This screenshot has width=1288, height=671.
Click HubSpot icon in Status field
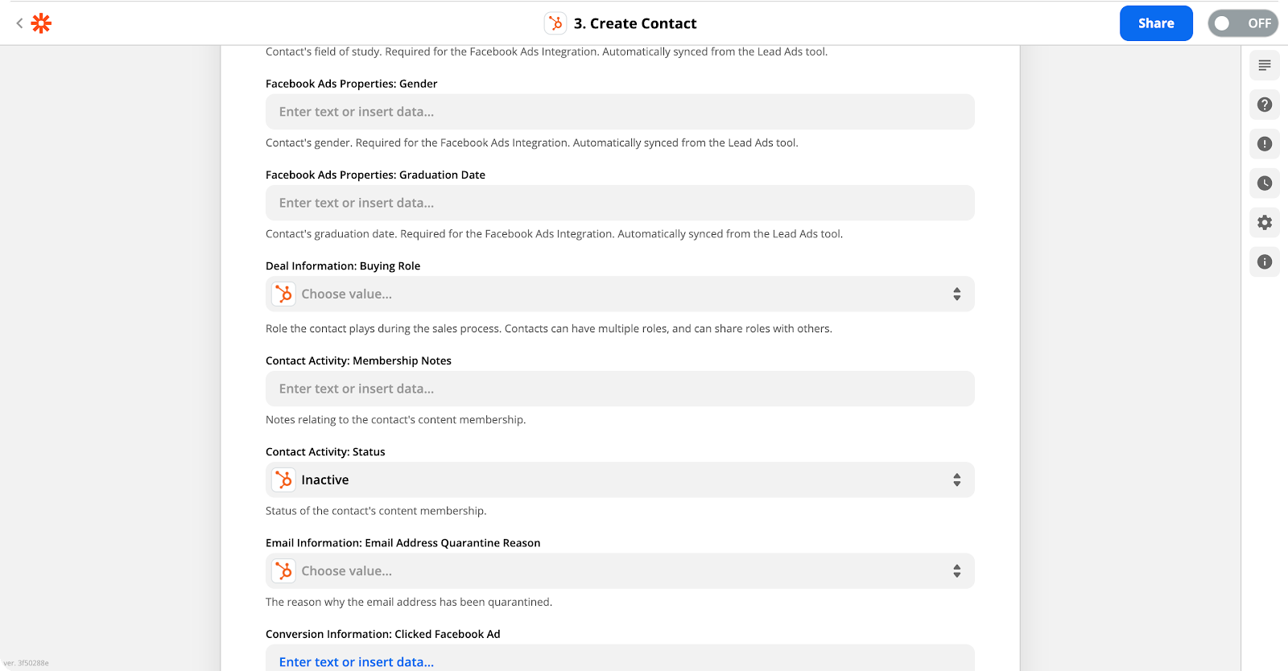pyautogui.click(x=283, y=480)
